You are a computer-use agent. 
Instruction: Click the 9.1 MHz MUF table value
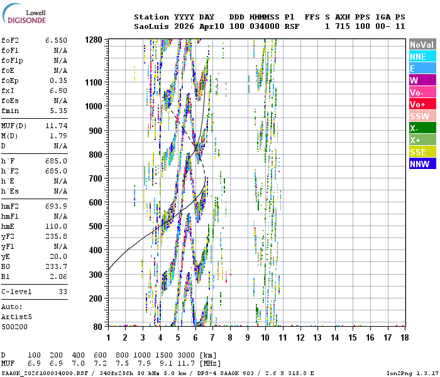coord(166,364)
